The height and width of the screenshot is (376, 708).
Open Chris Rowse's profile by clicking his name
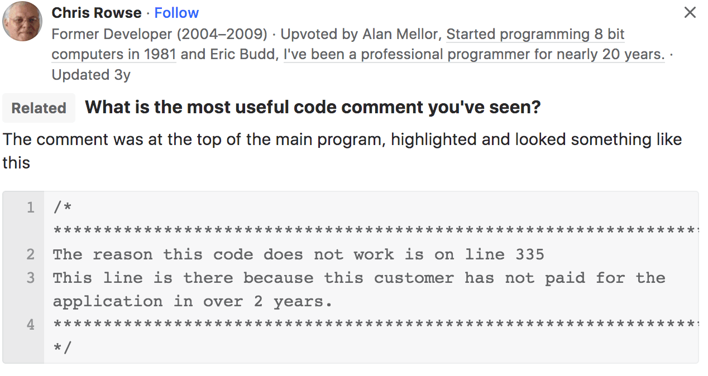[x=96, y=12]
